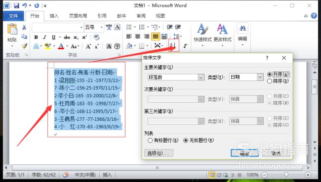Click the highlighted Justify alignment icon
This screenshot has height=182, width=321.
pos(156,36)
